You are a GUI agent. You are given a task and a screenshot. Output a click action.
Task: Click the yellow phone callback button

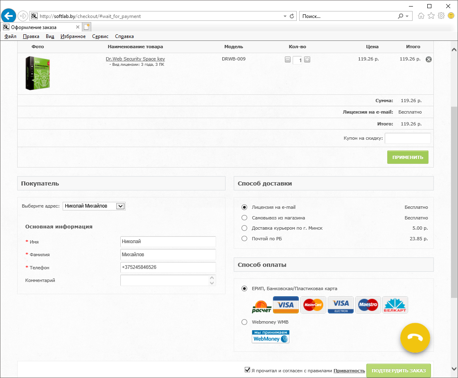tap(415, 338)
